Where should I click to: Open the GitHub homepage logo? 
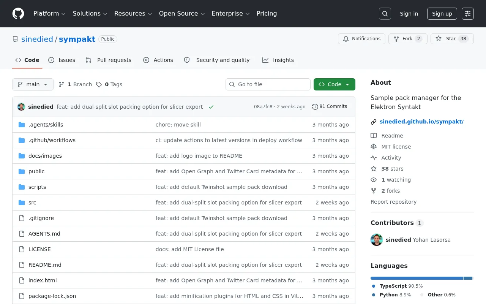point(18,14)
